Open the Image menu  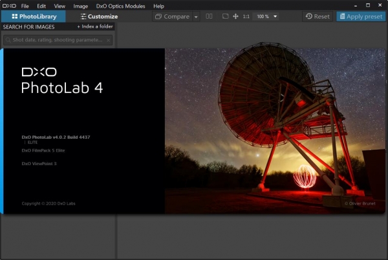click(81, 6)
